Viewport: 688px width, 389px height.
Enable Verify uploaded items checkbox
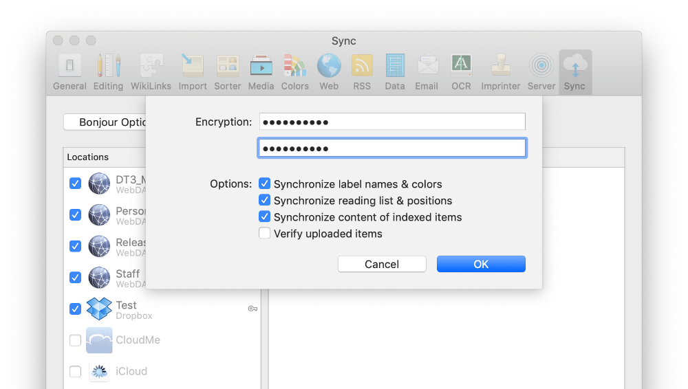click(x=264, y=234)
